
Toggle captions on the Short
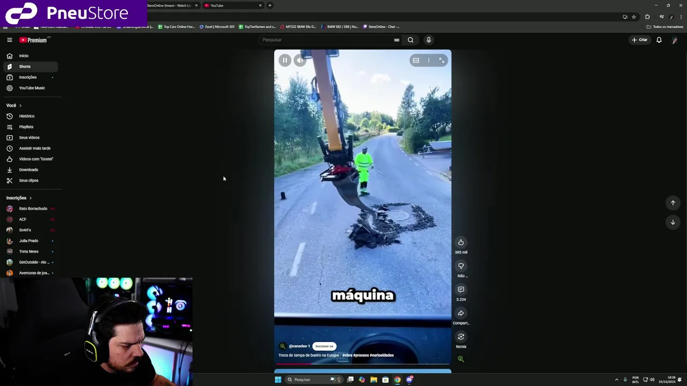coord(416,61)
